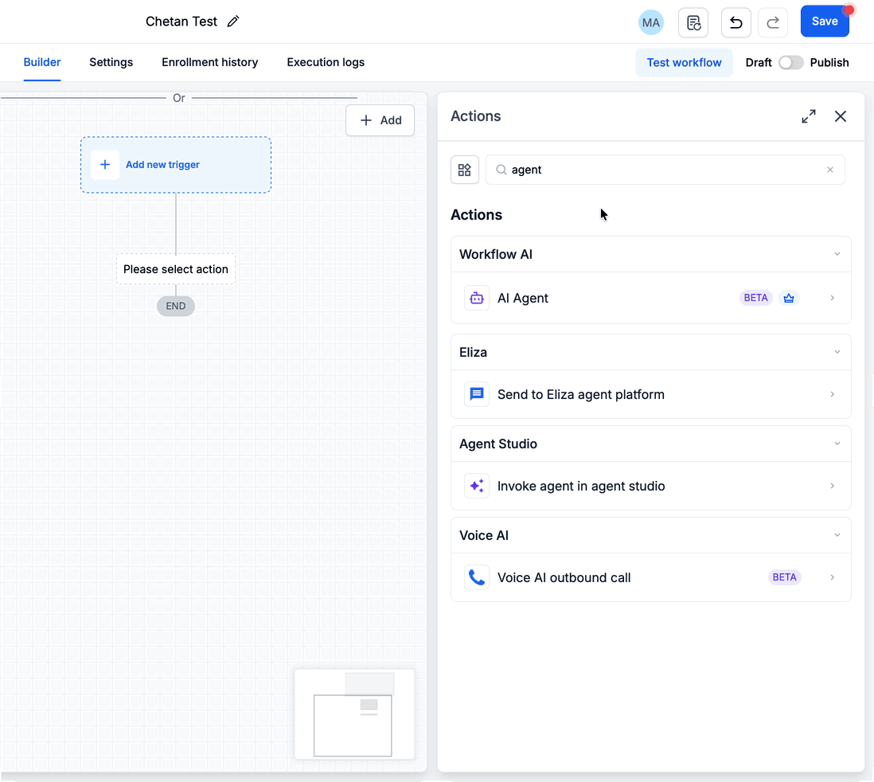The image size is (874, 782).
Task: Click the crown premium badge
Action: [788, 298]
